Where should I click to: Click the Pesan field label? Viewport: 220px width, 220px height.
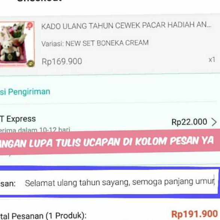point(8,183)
